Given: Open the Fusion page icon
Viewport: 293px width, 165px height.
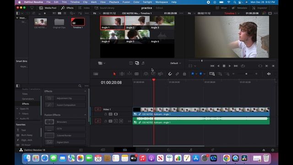Looking at the screenshot, I should [x=147, y=150].
